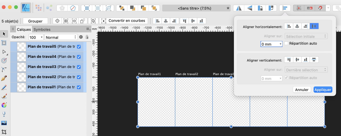Align left in context toolbar
The image size is (341, 136).
pyautogui.click(x=157, y=21)
